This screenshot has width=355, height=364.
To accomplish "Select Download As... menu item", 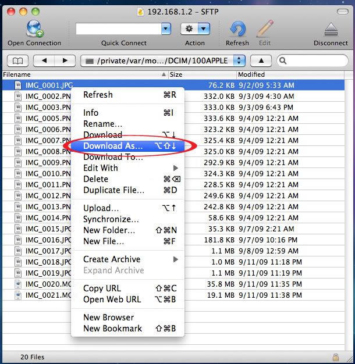I will (x=128, y=146).
